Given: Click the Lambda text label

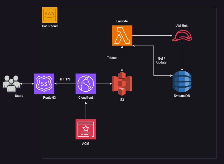Looking at the screenshot, I should (122, 21).
